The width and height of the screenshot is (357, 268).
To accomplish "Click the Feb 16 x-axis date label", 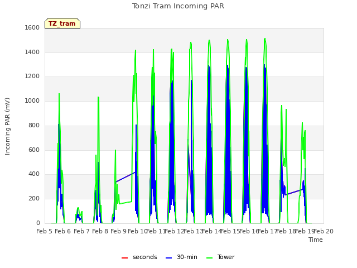I will pyautogui.click(x=249, y=231).
